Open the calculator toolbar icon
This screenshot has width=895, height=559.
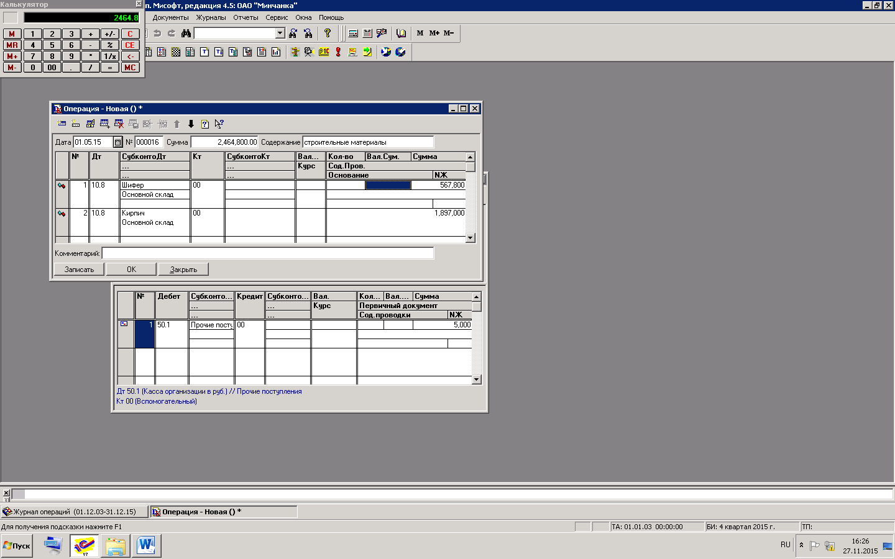[353, 33]
